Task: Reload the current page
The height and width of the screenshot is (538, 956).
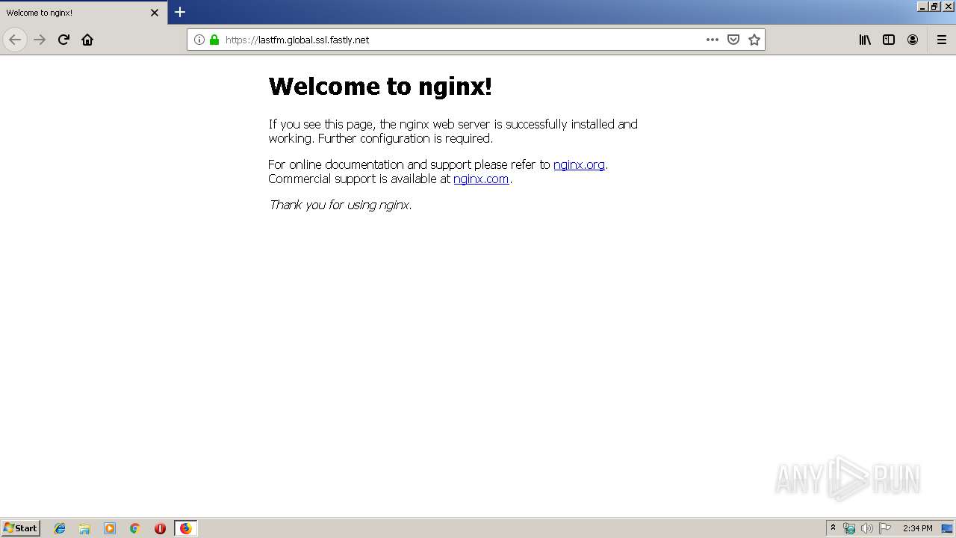Action: pos(63,40)
